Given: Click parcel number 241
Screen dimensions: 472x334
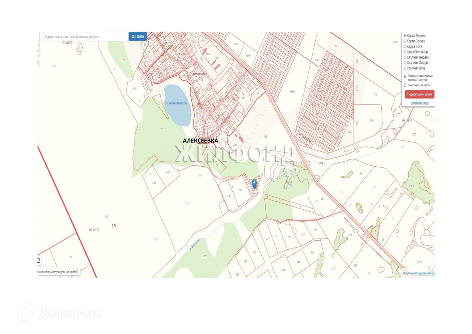Looking at the screenshot, I should [299, 262].
